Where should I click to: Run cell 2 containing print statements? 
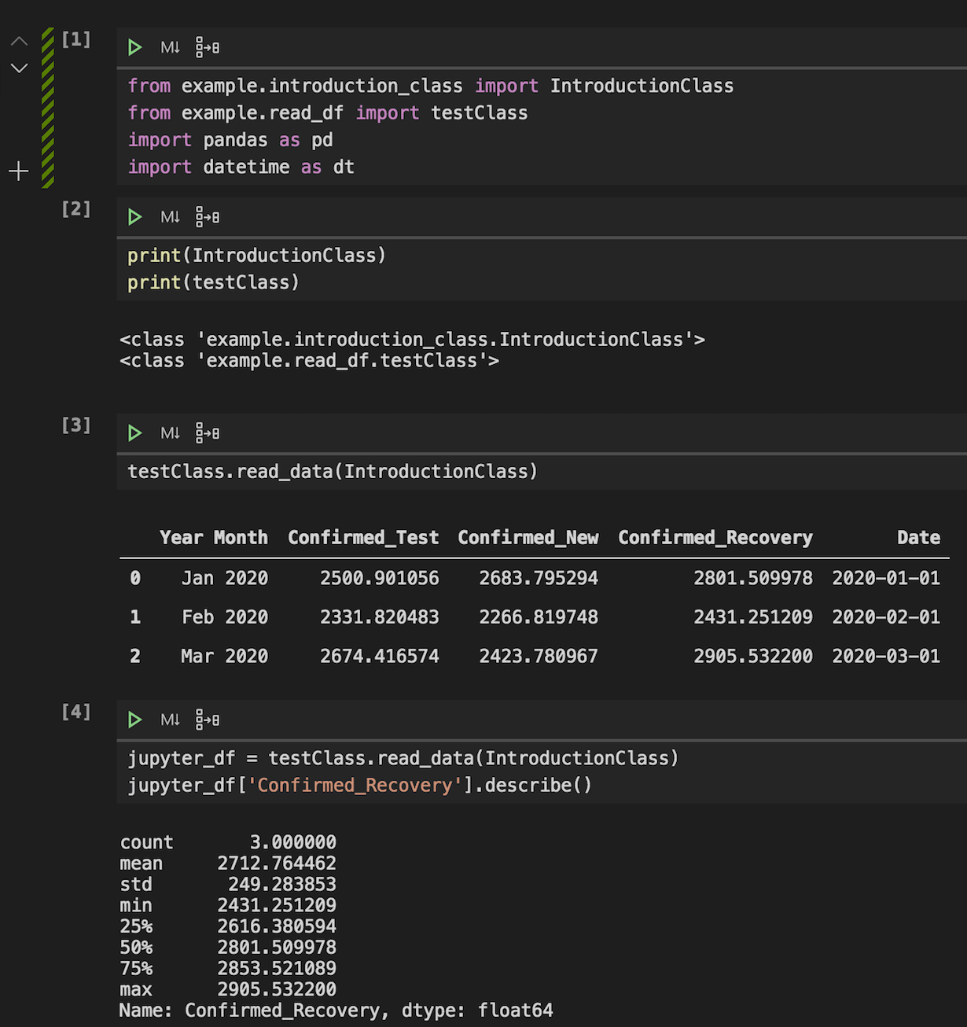(x=134, y=216)
